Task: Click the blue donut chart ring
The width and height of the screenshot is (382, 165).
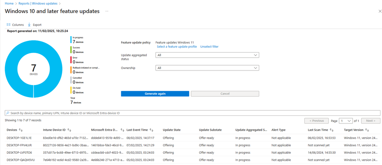Action: [x=11, y=69]
